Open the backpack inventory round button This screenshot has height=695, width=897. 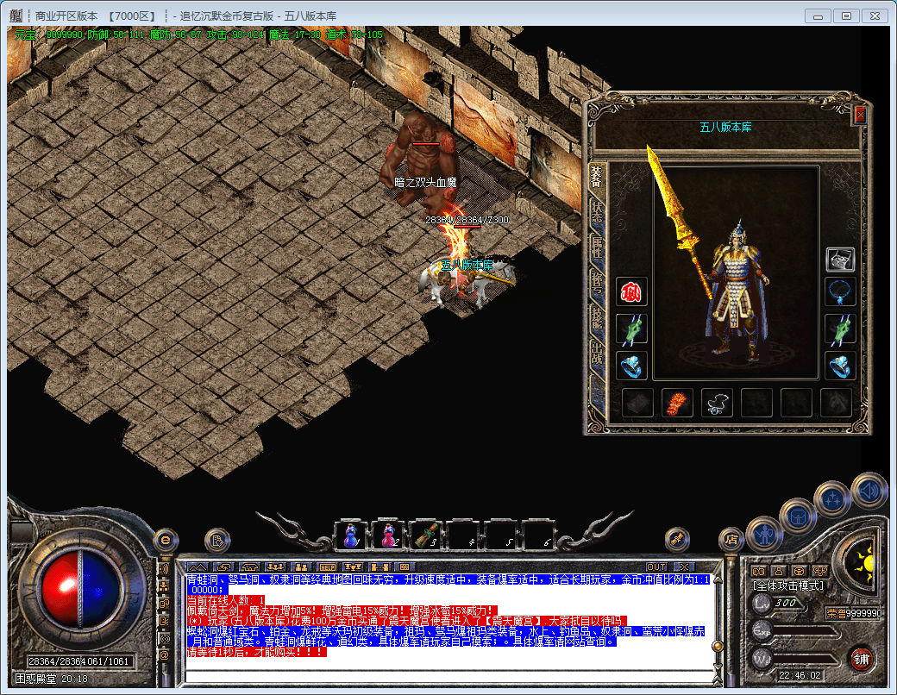[797, 517]
